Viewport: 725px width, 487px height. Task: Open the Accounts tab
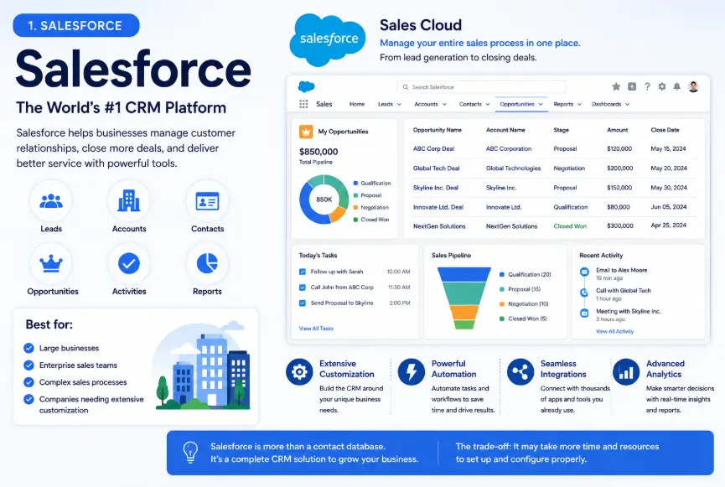click(426, 104)
